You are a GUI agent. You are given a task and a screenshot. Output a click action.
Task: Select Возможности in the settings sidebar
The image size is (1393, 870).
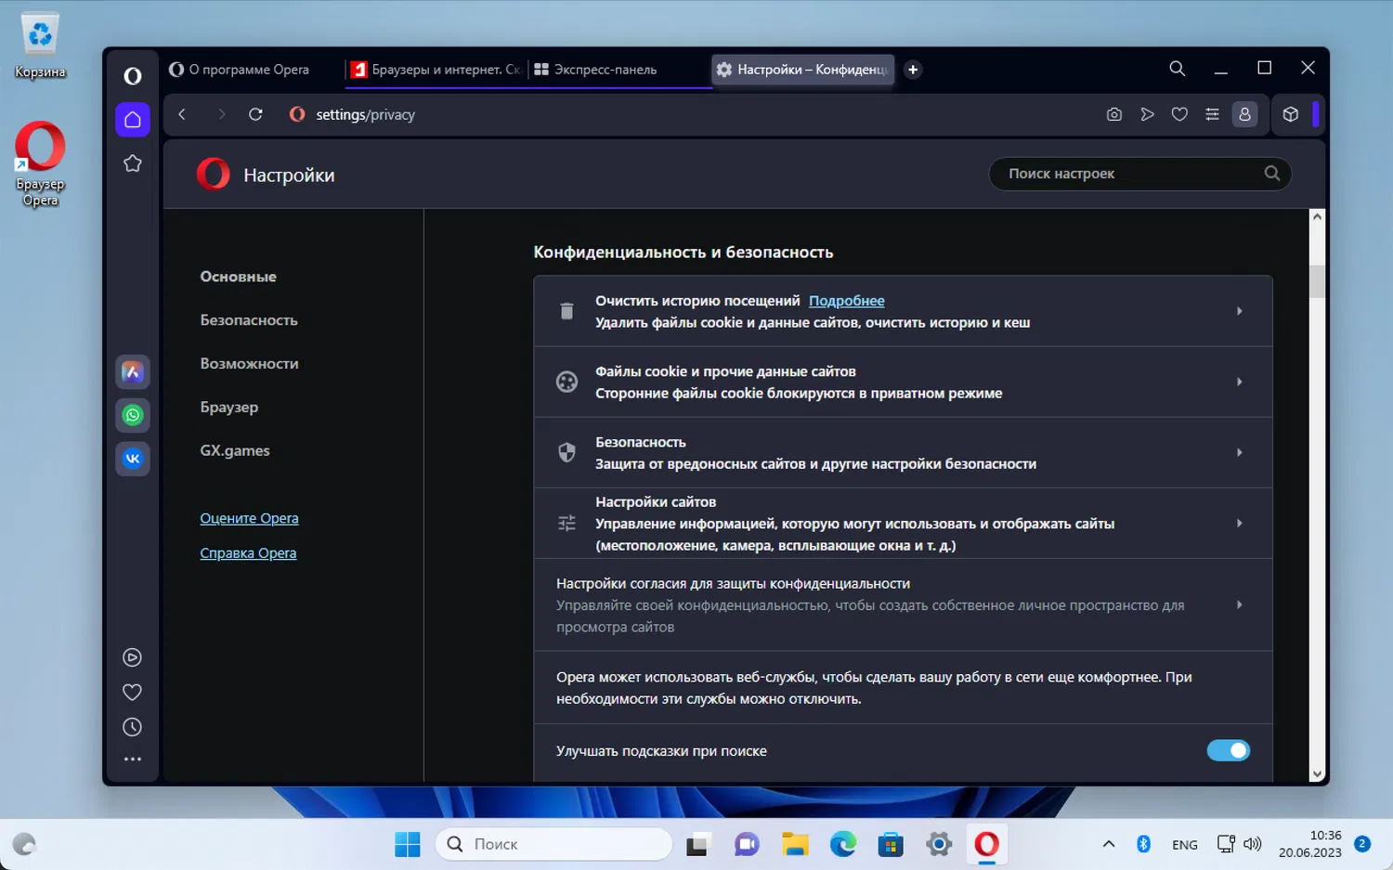coord(249,364)
